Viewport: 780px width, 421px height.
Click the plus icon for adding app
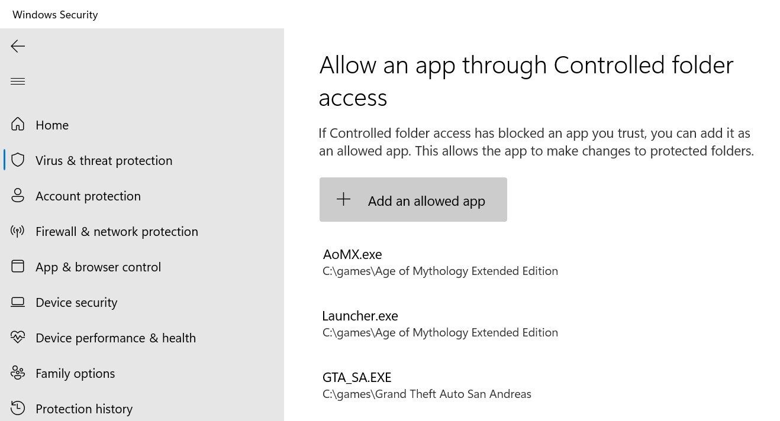point(343,200)
